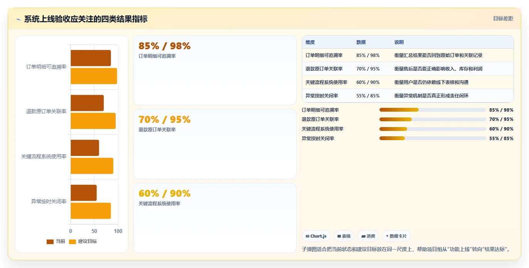Click the 数据 table column header
The height and width of the screenshot is (268, 529).
(361, 42)
